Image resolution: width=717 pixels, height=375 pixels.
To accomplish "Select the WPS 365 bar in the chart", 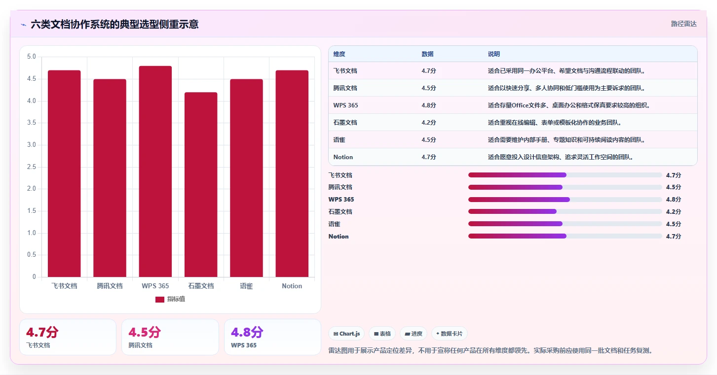I will tap(155, 171).
